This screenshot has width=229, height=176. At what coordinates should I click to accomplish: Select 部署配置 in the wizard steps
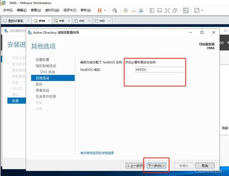pos(42,60)
